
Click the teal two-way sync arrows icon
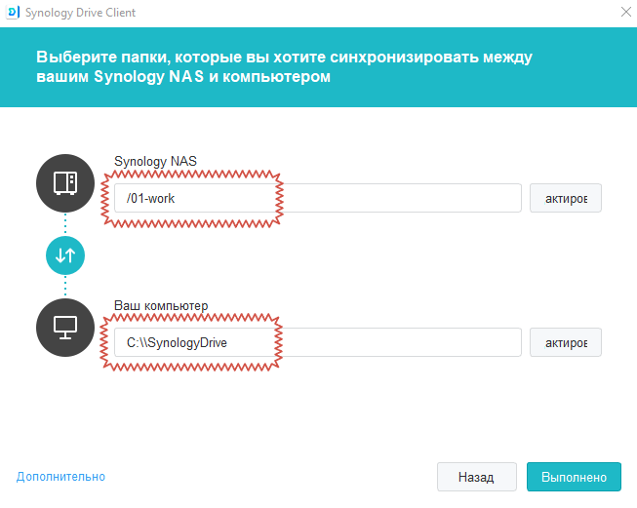[x=65, y=256]
